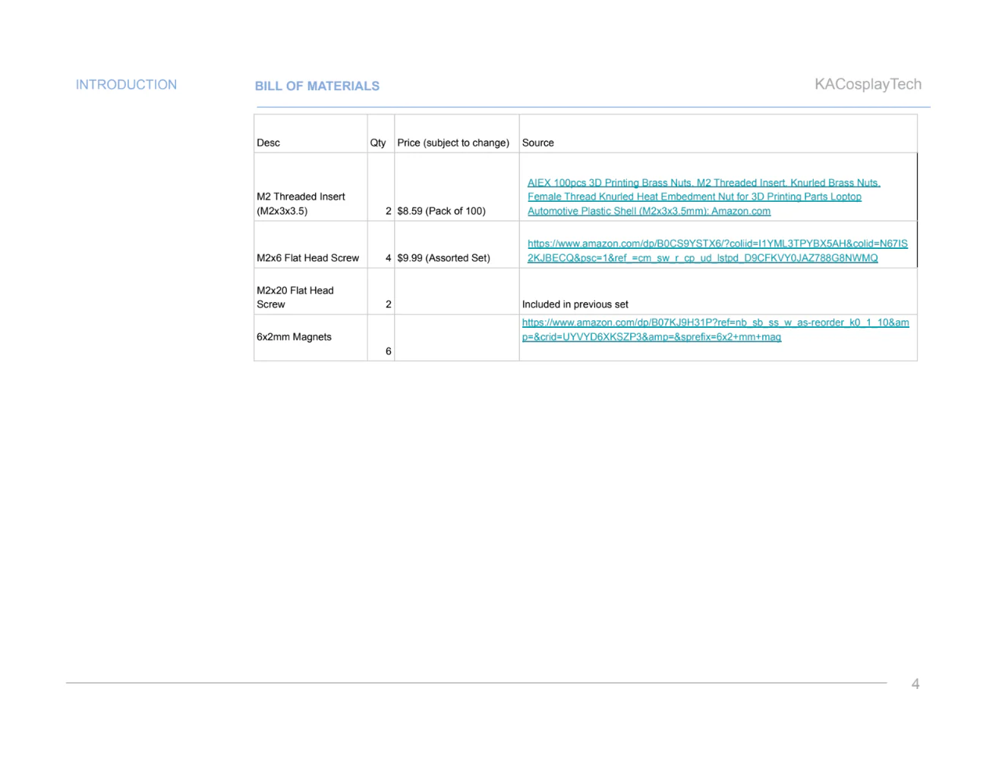This screenshot has height=774, width=999.
Task: Click the KACosplayTech header text
Action: 868,84
